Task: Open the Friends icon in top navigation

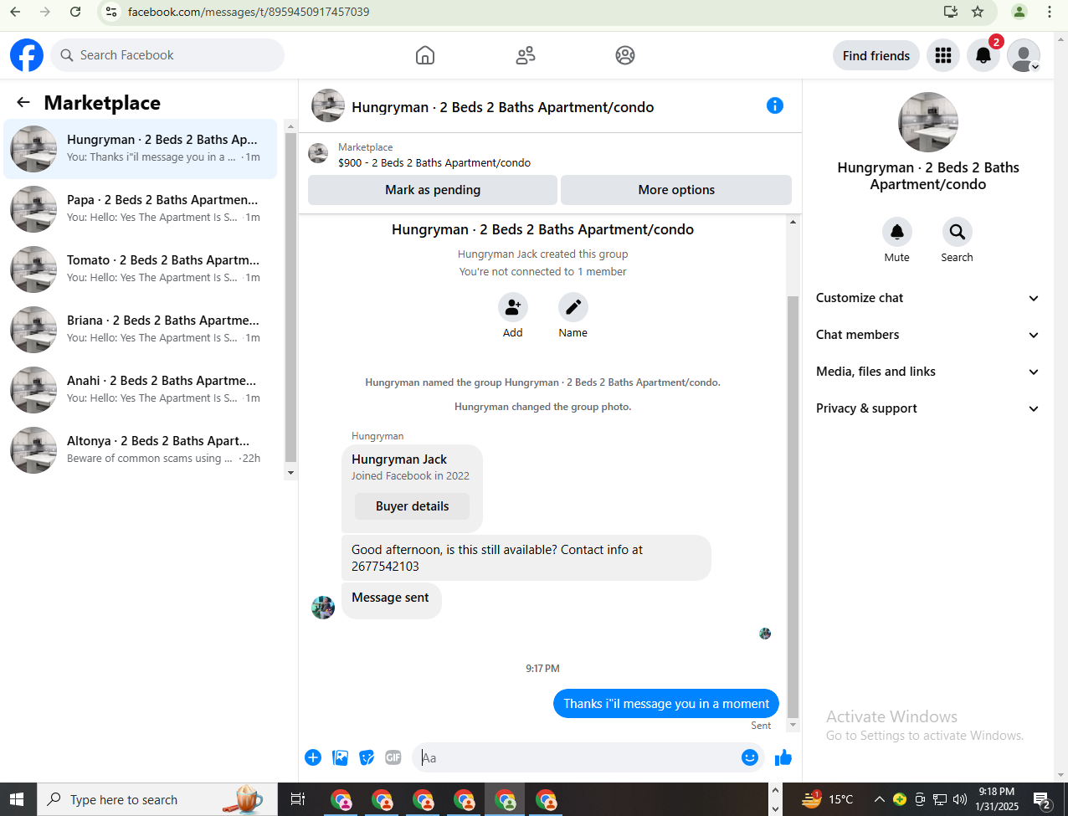Action: (526, 55)
